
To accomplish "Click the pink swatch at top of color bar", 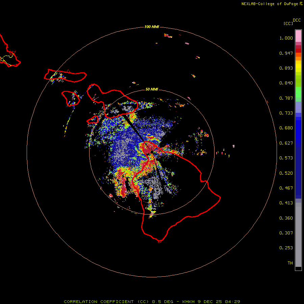I will pos(298,36).
